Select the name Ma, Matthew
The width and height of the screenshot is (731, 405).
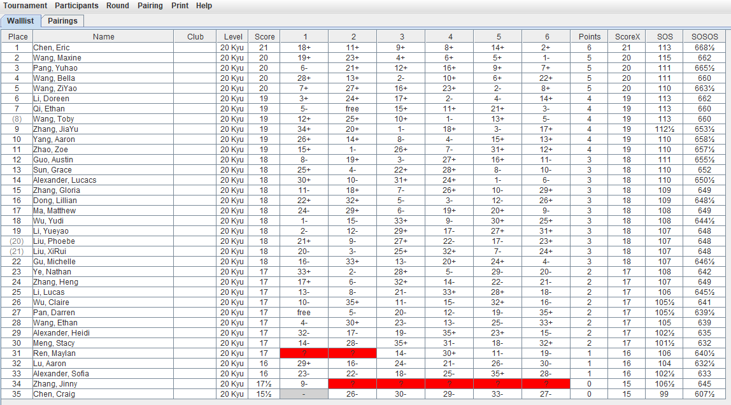point(54,211)
